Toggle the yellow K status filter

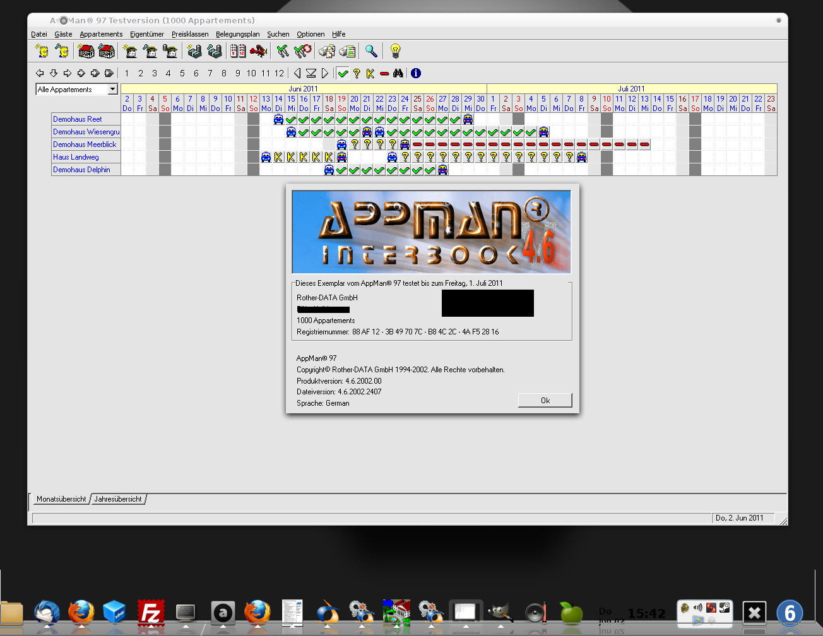point(370,73)
